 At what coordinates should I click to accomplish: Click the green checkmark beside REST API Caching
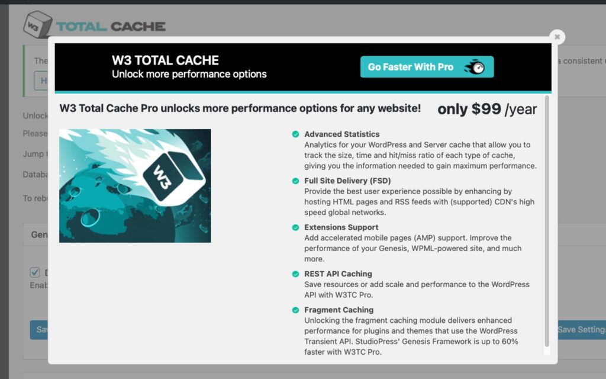295,274
